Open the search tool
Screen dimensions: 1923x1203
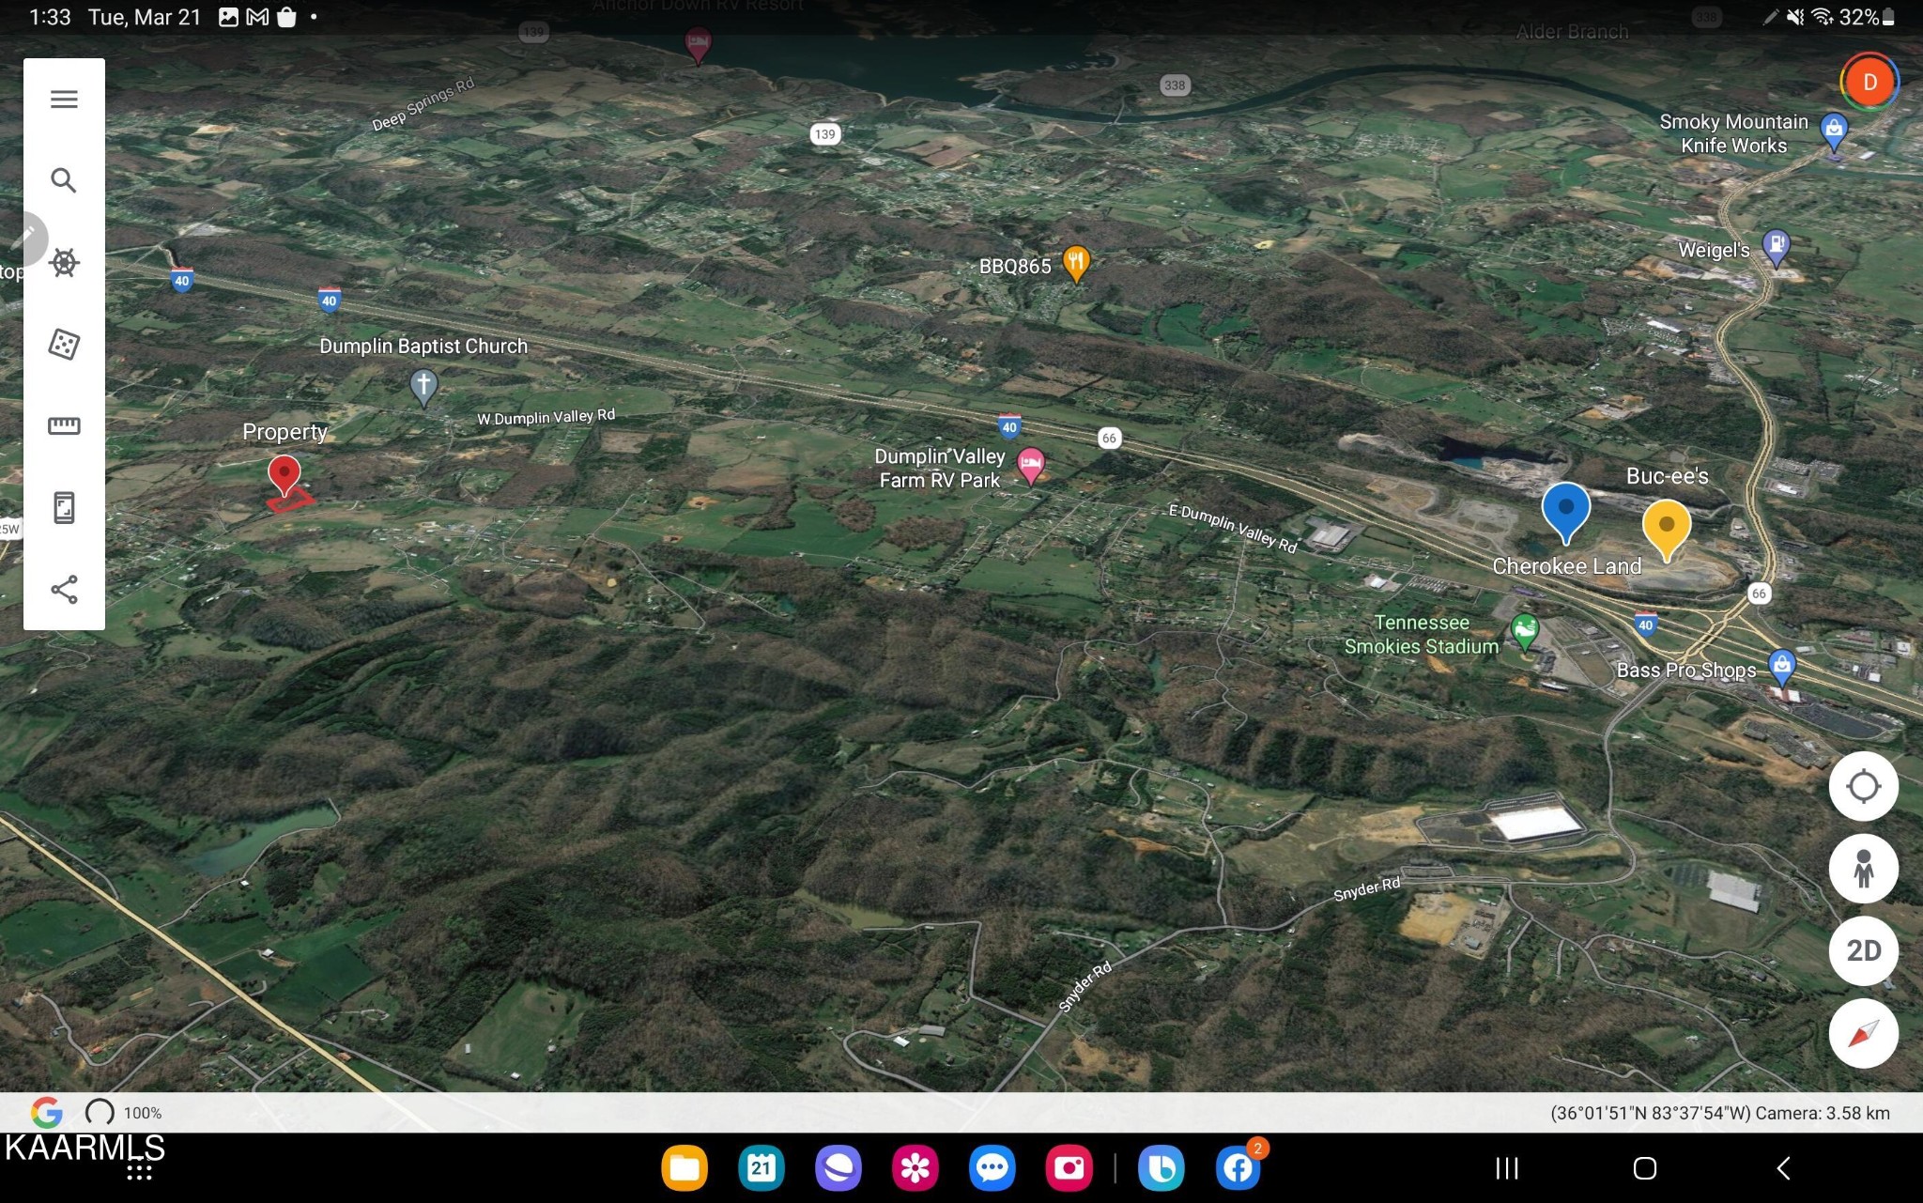click(64, 180)
